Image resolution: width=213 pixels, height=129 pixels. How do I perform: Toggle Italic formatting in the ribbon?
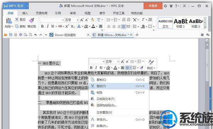coord(48,26)
